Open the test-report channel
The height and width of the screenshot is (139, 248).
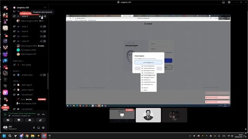pyautogui.click(x=29, y=85)
